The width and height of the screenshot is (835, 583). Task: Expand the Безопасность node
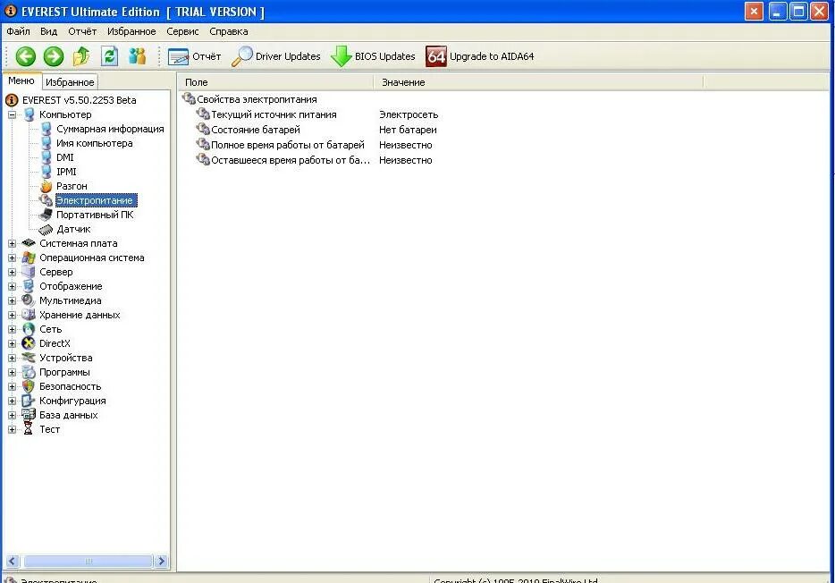point(12,386)
